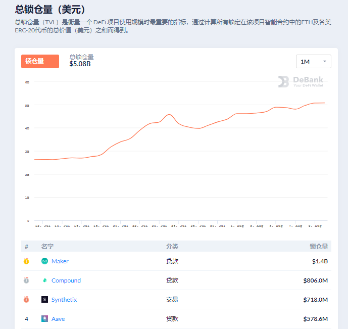Open the Compound project link
This screenshot has width=348, height=329.
click(x=66, y=280)
